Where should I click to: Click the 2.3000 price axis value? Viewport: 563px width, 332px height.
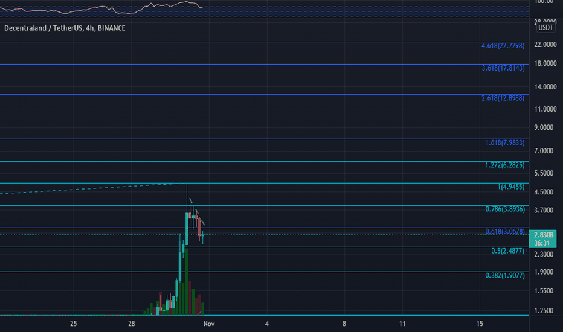(544, 255)
